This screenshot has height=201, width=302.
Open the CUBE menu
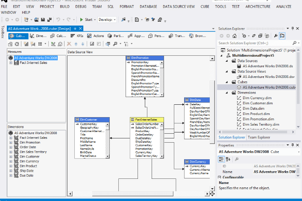click(205, 7)
